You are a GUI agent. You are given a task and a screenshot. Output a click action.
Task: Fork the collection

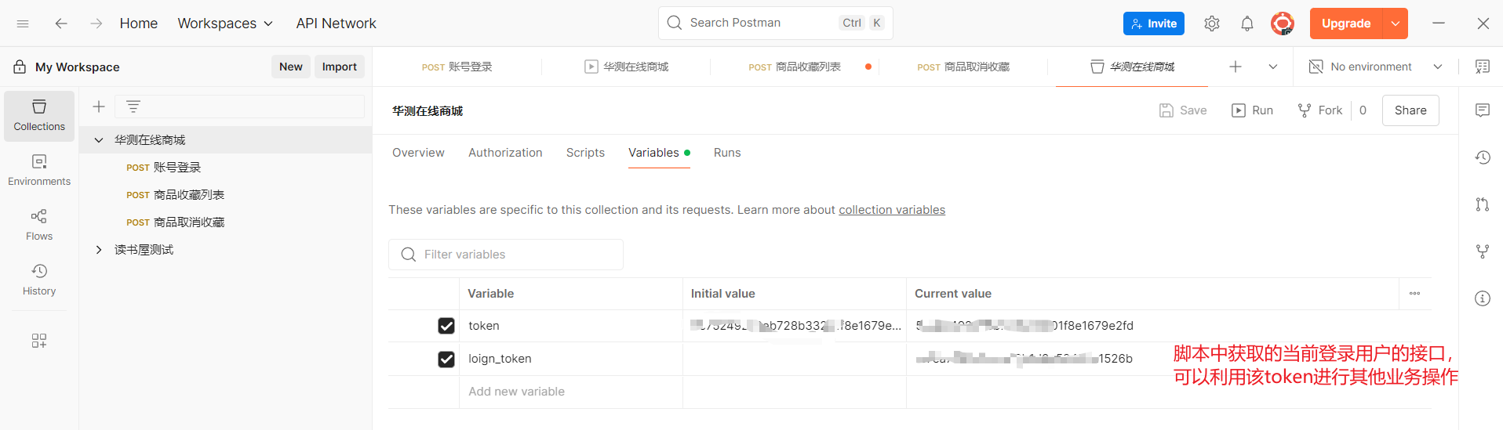pos(1319,110)
